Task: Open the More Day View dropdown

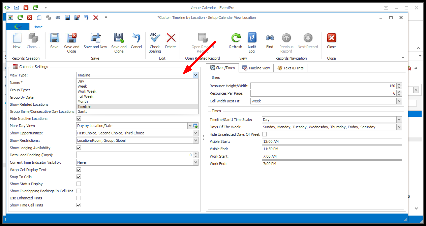Action: tap(190, 126)
